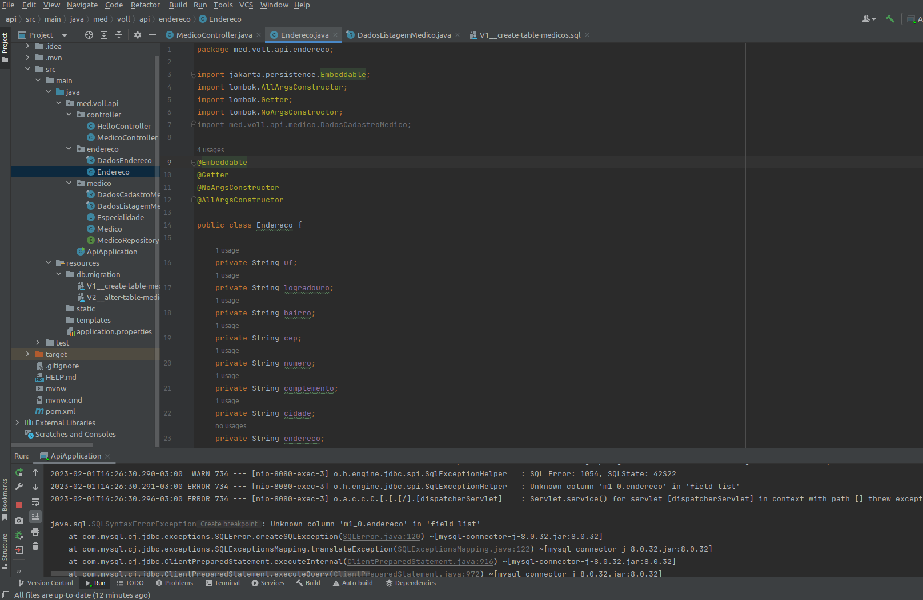Screen dimensions: 923x600
Task: Open the VCS menu
Action: coord(246,5)
